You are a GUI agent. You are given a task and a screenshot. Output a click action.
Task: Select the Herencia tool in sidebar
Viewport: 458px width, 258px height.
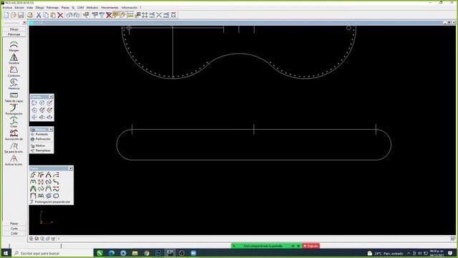[14, 85]
